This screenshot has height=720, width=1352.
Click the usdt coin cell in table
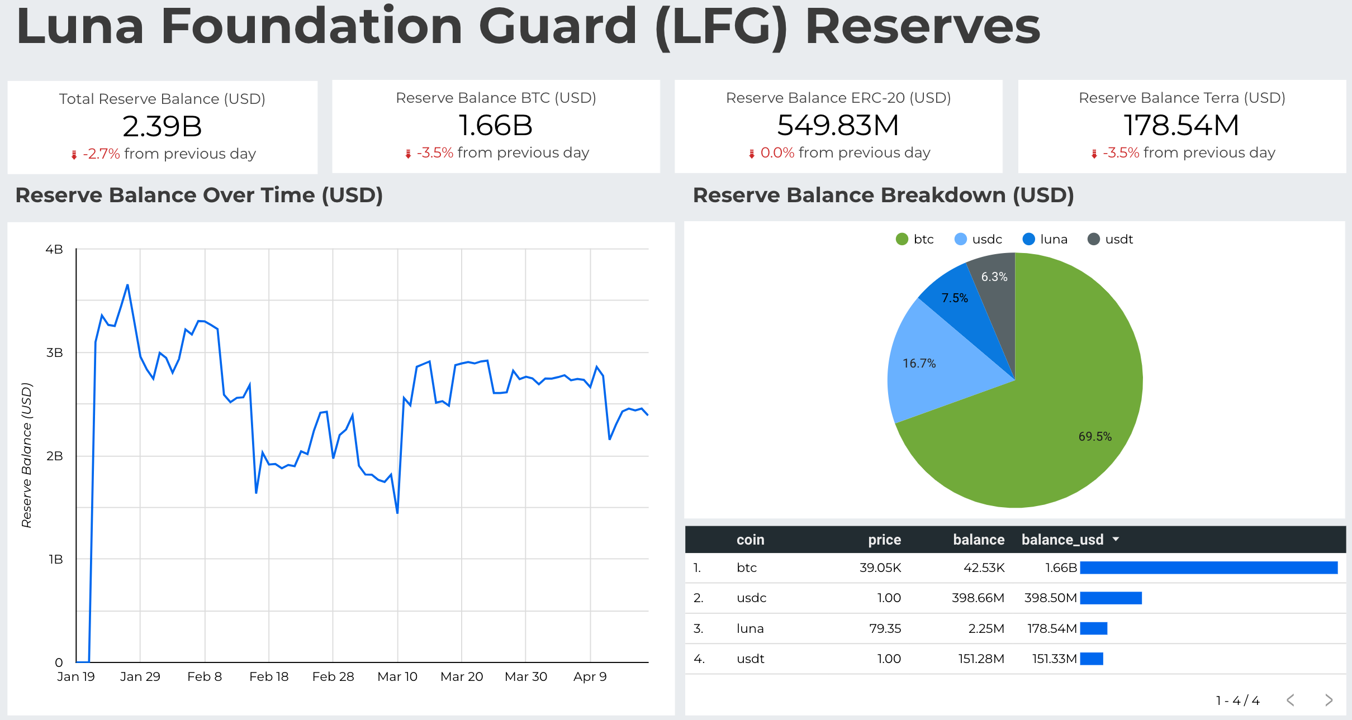pos(750,659)
